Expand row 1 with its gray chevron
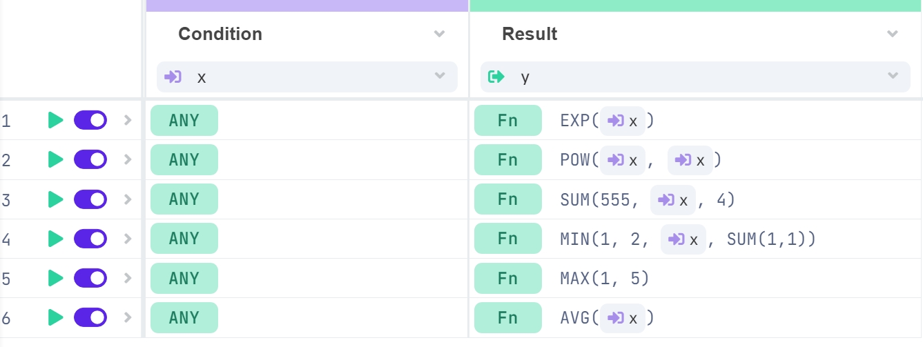The image size is (923, 347). coord(127,120)
